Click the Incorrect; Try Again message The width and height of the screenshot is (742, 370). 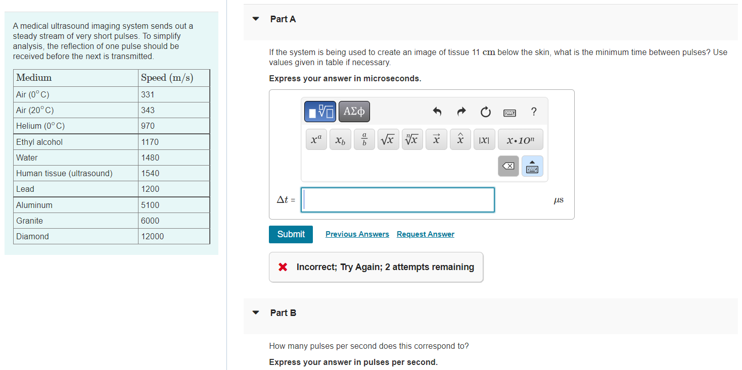click(376, 267)
